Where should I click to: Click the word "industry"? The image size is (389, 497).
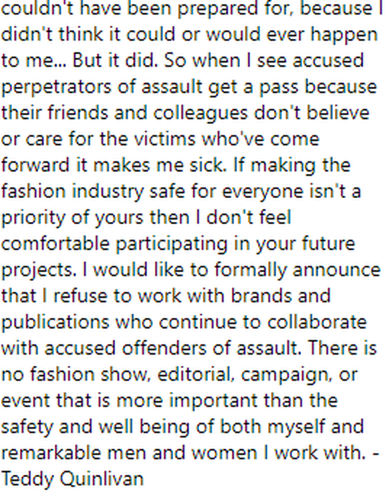pos(108,192)
